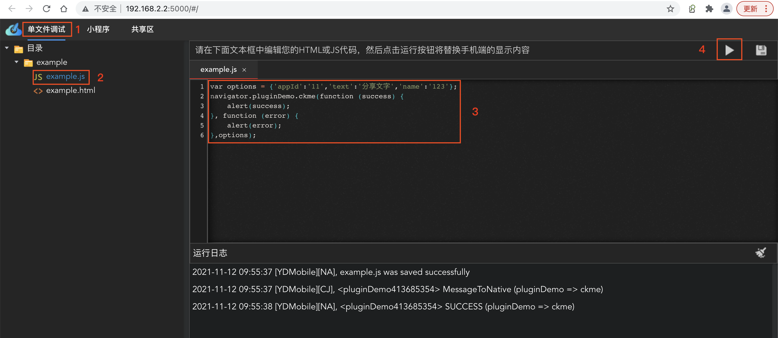
Task: Open the Chrome profile avatar
Action: point(726,9)
